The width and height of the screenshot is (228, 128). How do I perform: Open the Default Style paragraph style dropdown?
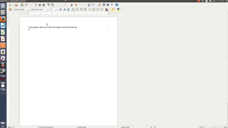coord(27,10)
